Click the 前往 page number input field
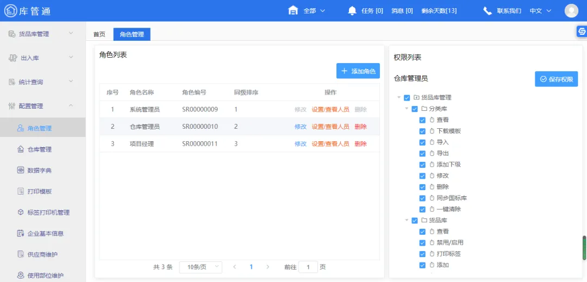Viewport: 587px width, 282px height. pos(308,267)
